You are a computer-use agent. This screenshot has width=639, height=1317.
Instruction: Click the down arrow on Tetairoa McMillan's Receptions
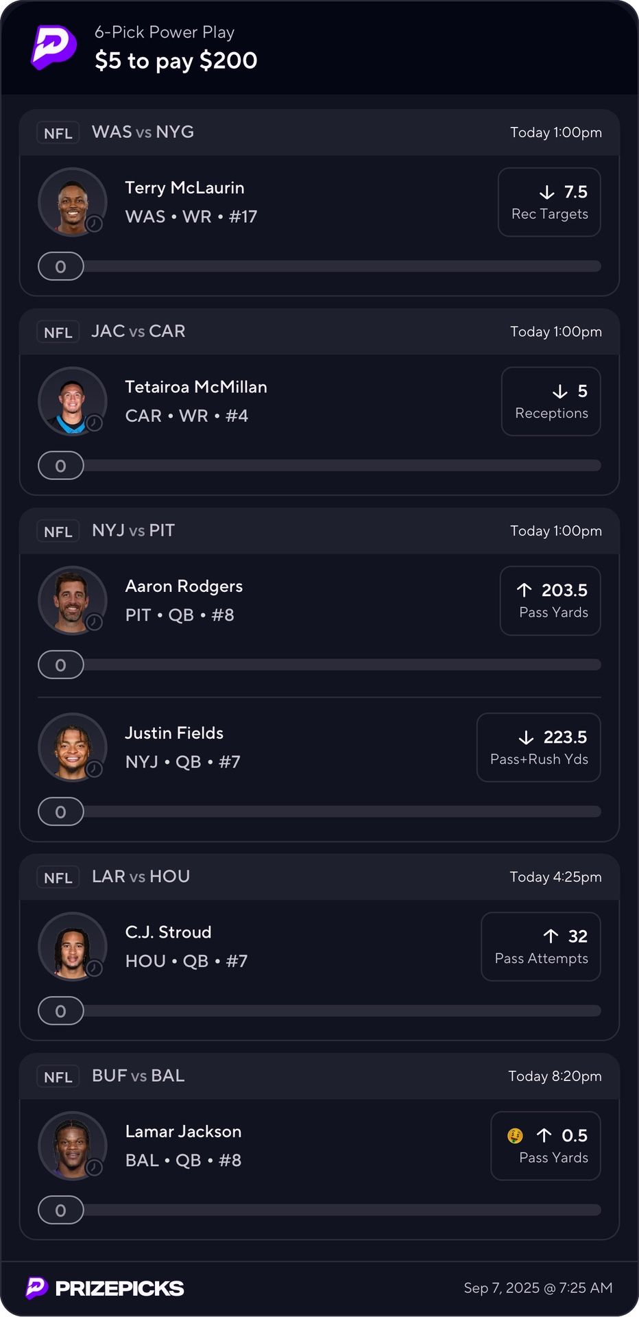pos(560,391)
